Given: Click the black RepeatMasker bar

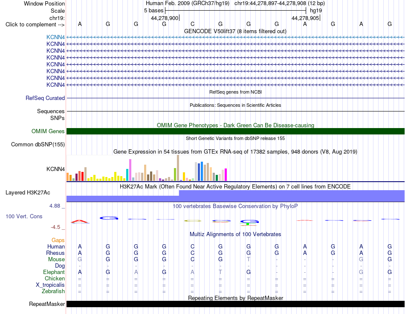Looking at the screenshot, I should point(235,304).
